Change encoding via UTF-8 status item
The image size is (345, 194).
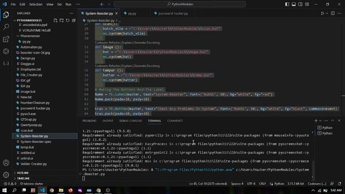click(251, 184)
